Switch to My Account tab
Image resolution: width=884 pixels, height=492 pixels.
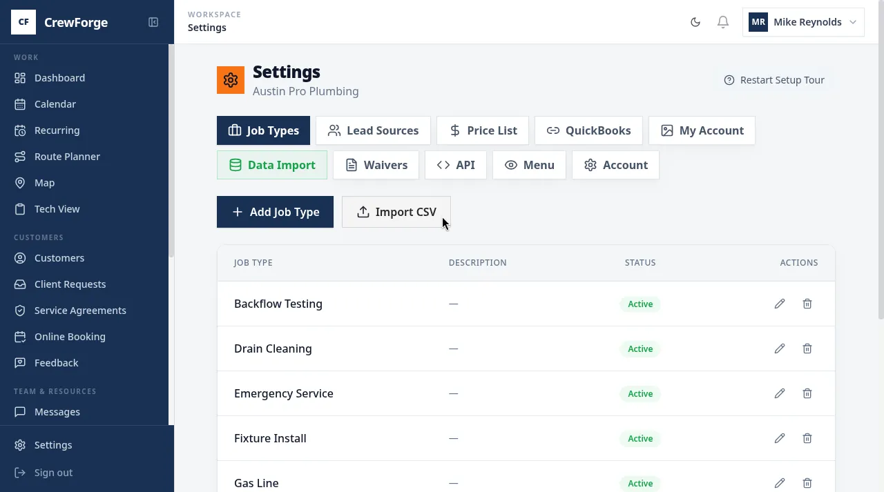[702, 130]
